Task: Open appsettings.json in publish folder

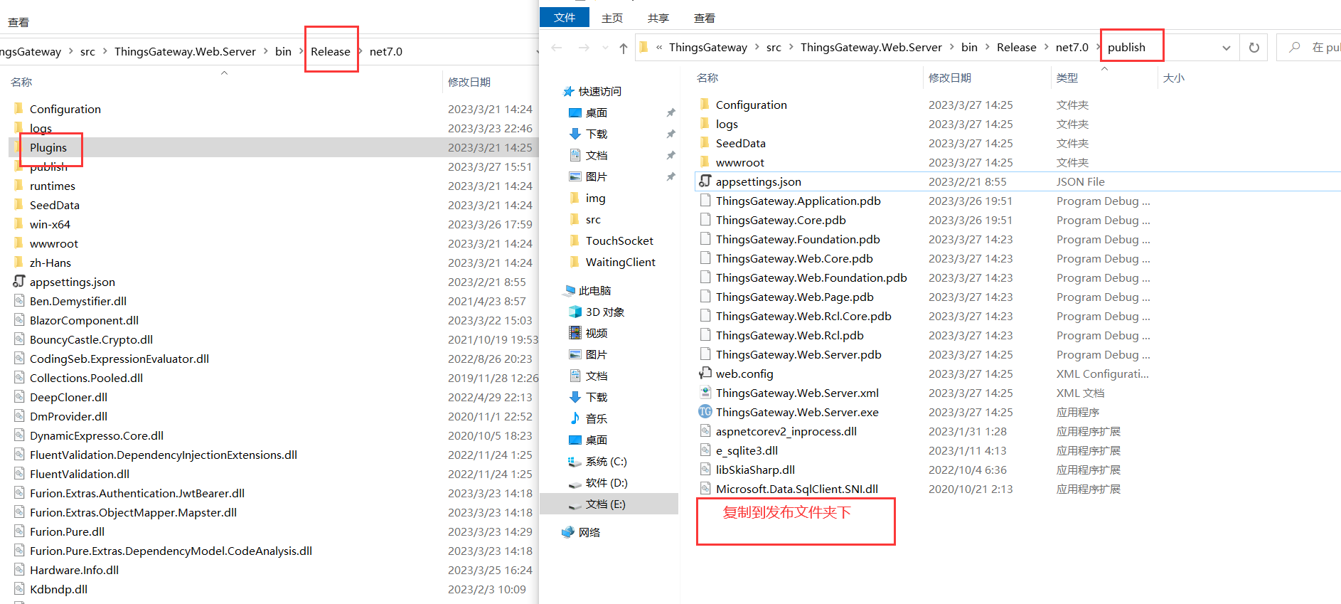Action: tap(758, 181)
